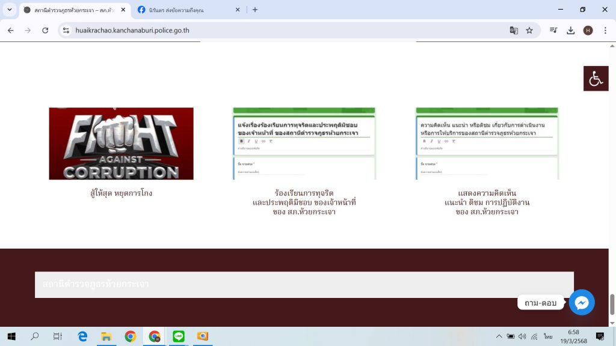Open the accessibility wheelchair tool
This screenshot has width=616, height=346.
coord(596,79)
